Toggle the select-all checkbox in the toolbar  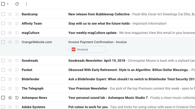click(3, 4)
